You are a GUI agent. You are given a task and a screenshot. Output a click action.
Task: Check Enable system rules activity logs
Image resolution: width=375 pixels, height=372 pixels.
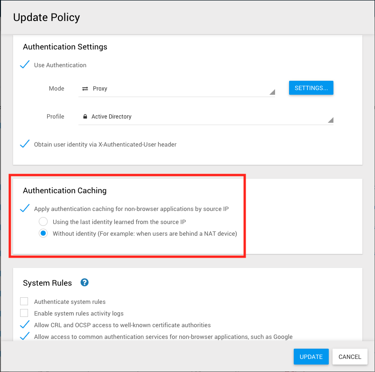(24, 313)
